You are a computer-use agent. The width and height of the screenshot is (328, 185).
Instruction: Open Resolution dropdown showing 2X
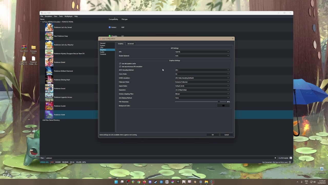tap(202, 90)
